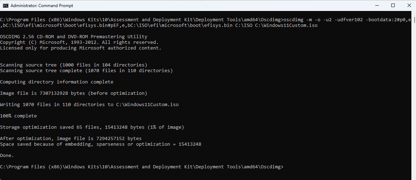
Task: Click the 'Done.' output line
Action: (7, 155)
